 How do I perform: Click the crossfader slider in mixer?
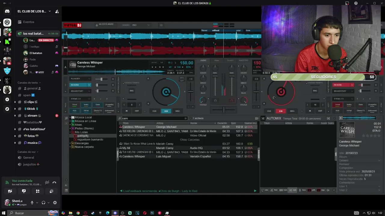tap(223, 110)
